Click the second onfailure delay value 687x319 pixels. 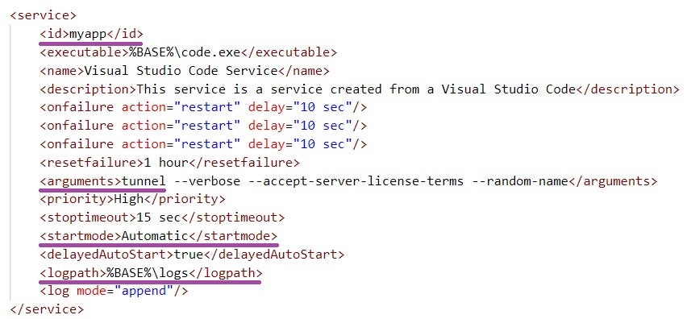(x=323, y=126)
